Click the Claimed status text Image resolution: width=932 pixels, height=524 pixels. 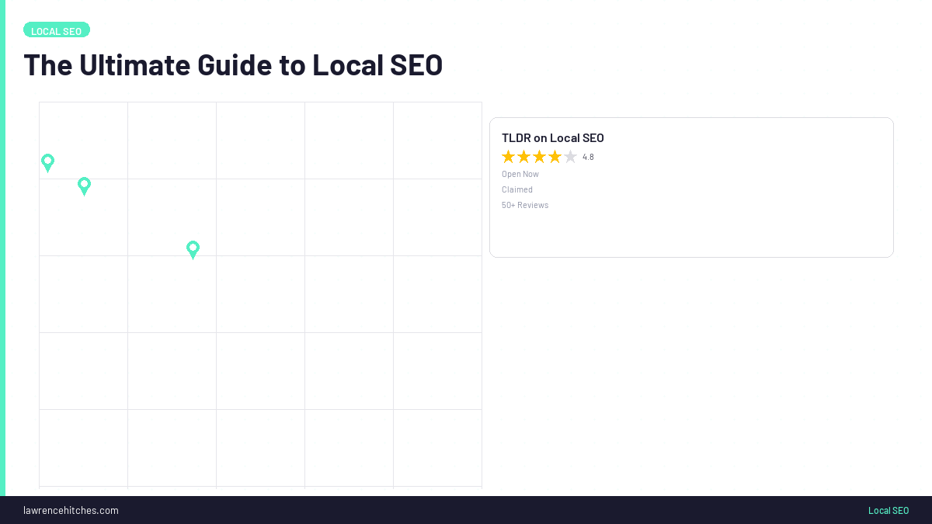click(x=517, y=189)
